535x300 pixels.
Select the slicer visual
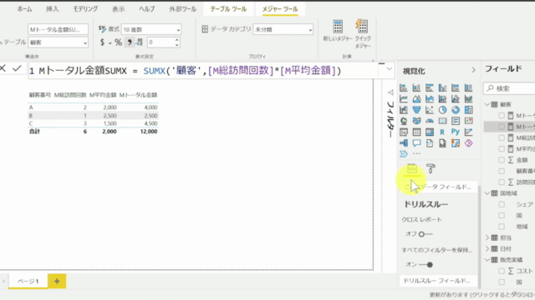(x=404, y=132)
